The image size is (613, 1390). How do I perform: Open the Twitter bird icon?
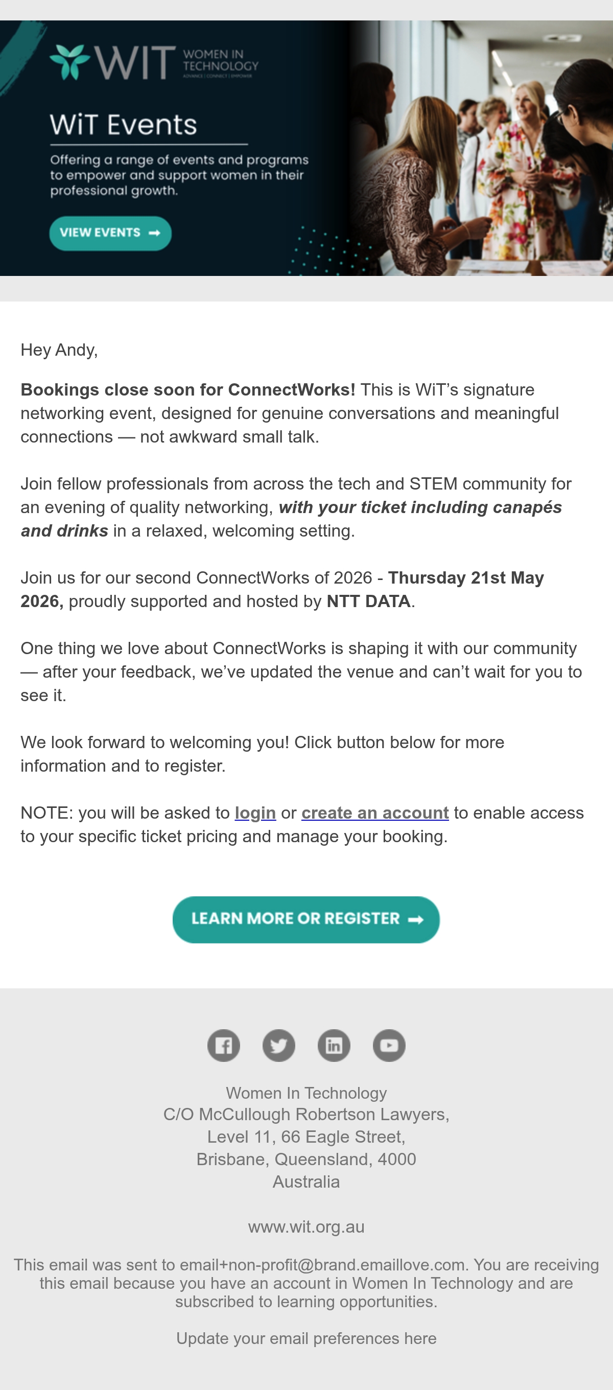(278, 1045)
